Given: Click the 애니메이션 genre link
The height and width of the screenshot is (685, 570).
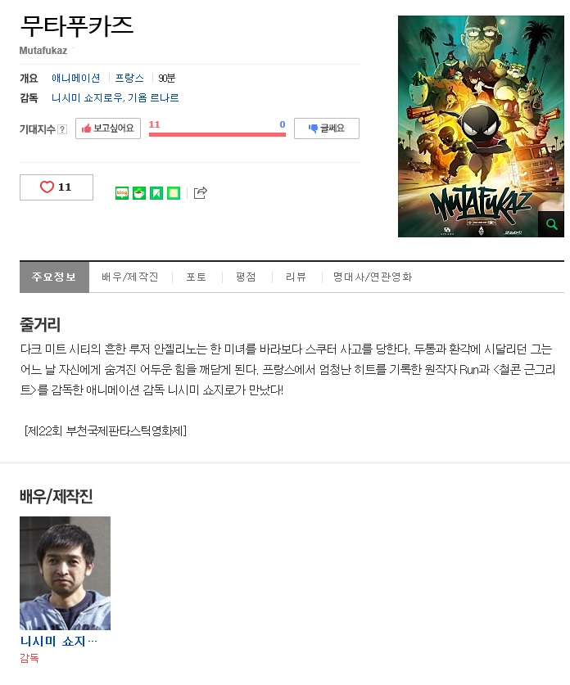Looking at the screenshot, I should point(76,79).
